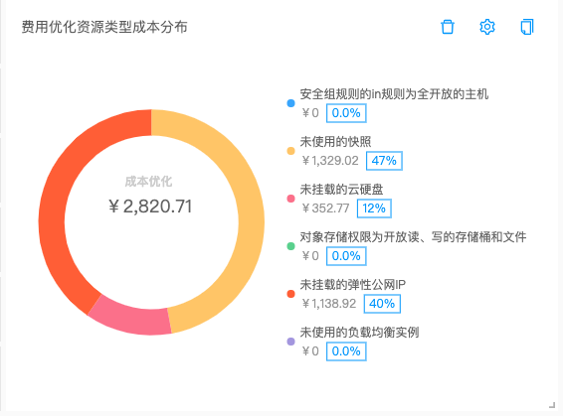Click the trash delete icon
Image resolution: width=563 pixels, height=416 pixels.
pyautogui.click(x=448, y=27)
